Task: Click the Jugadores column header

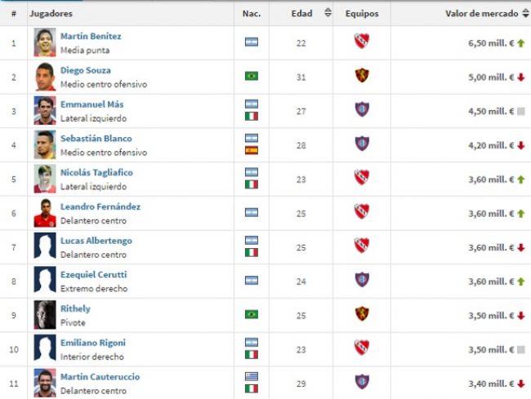Action: tap(51, 14)
